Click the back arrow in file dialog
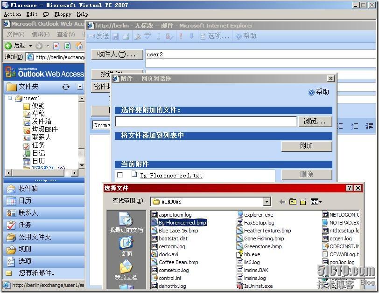This screenshot has width=379, height=293. pyautogui.click(x=282, y=202)
